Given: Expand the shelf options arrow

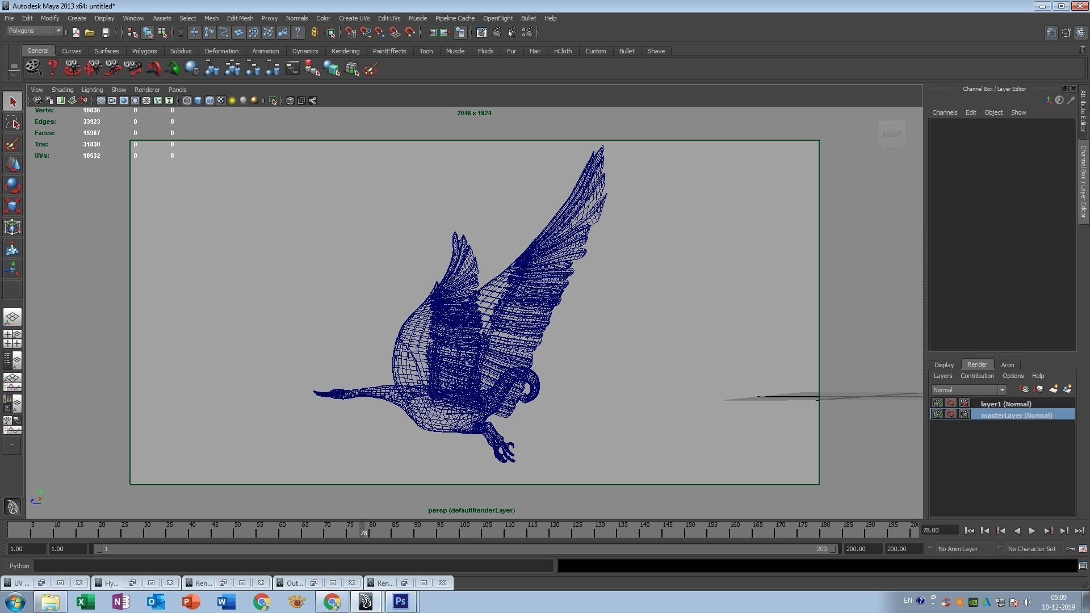Looking at the screenshot, I should (14, 75).
